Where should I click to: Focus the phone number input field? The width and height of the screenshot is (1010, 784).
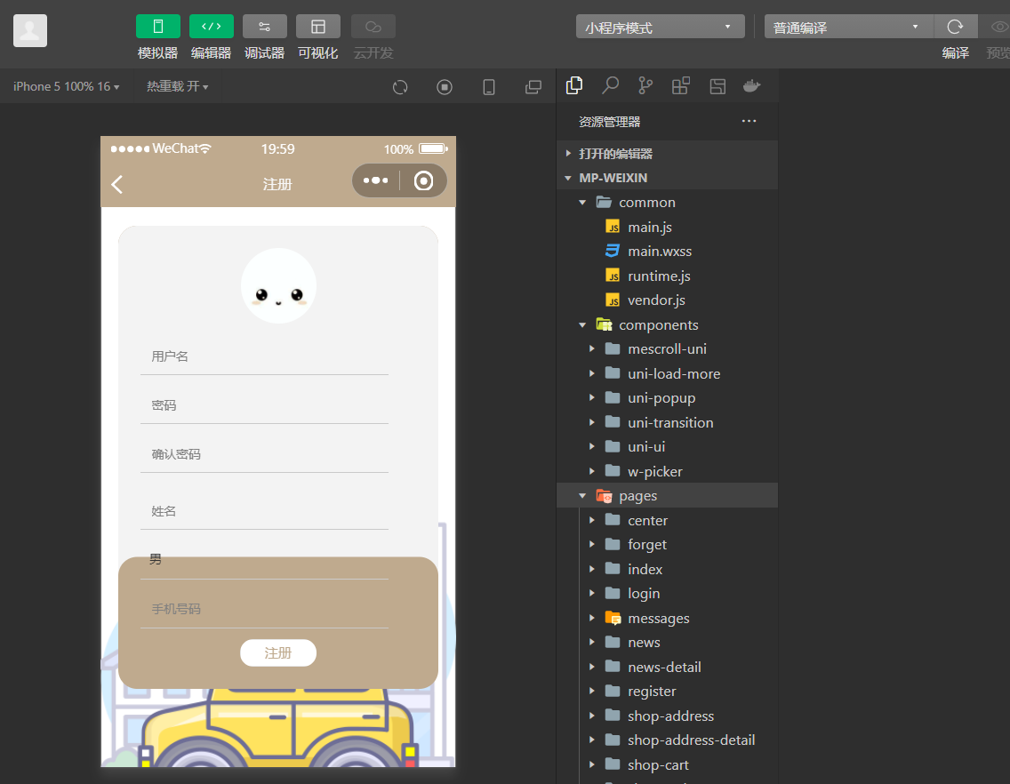click(x=264, y=609)
